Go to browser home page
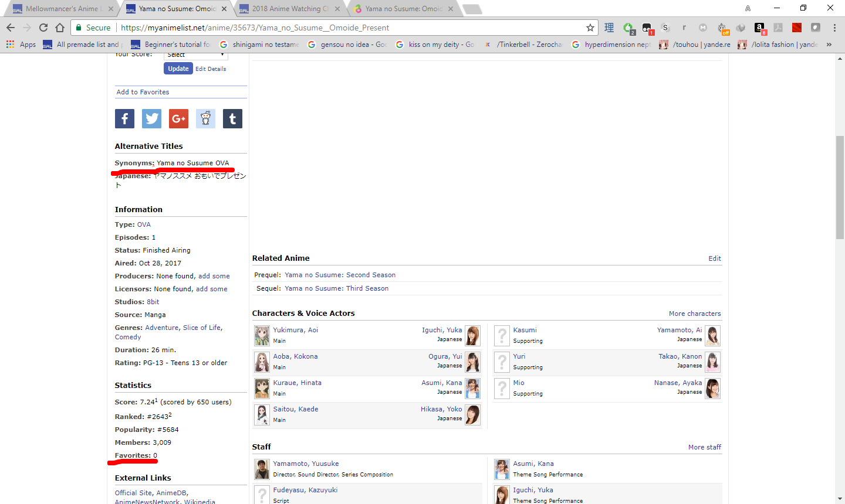This screenshot has width=845, height=504. 60,28
